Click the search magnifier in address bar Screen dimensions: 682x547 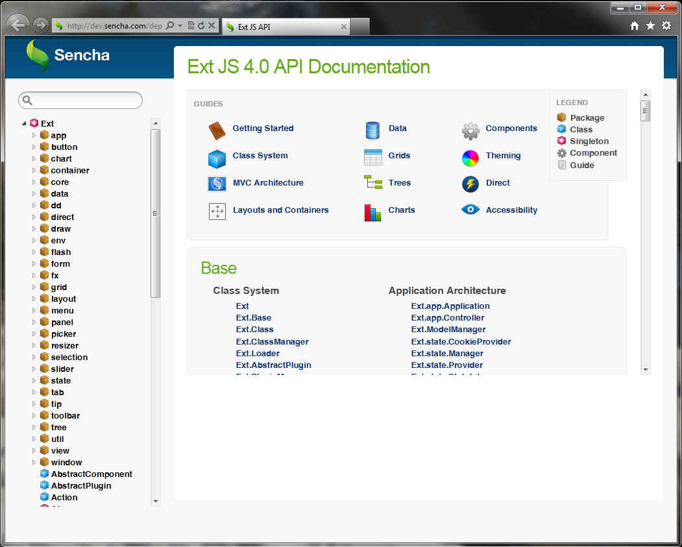[170, 26]
